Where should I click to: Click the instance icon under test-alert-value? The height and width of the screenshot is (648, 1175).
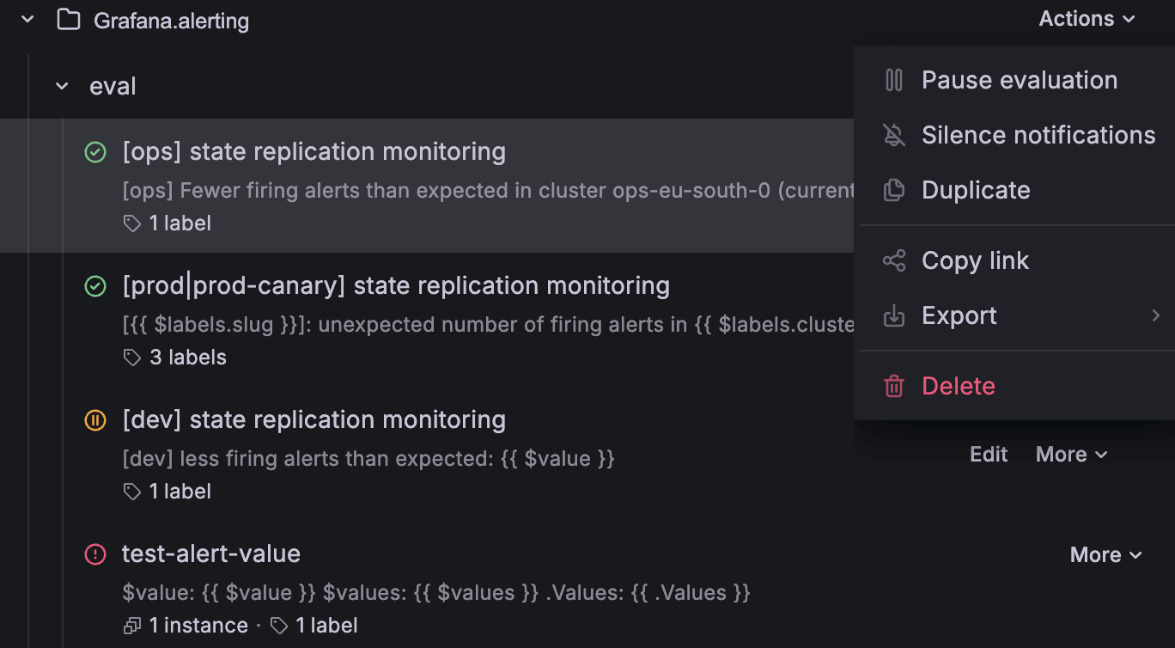tap(131, 625)
